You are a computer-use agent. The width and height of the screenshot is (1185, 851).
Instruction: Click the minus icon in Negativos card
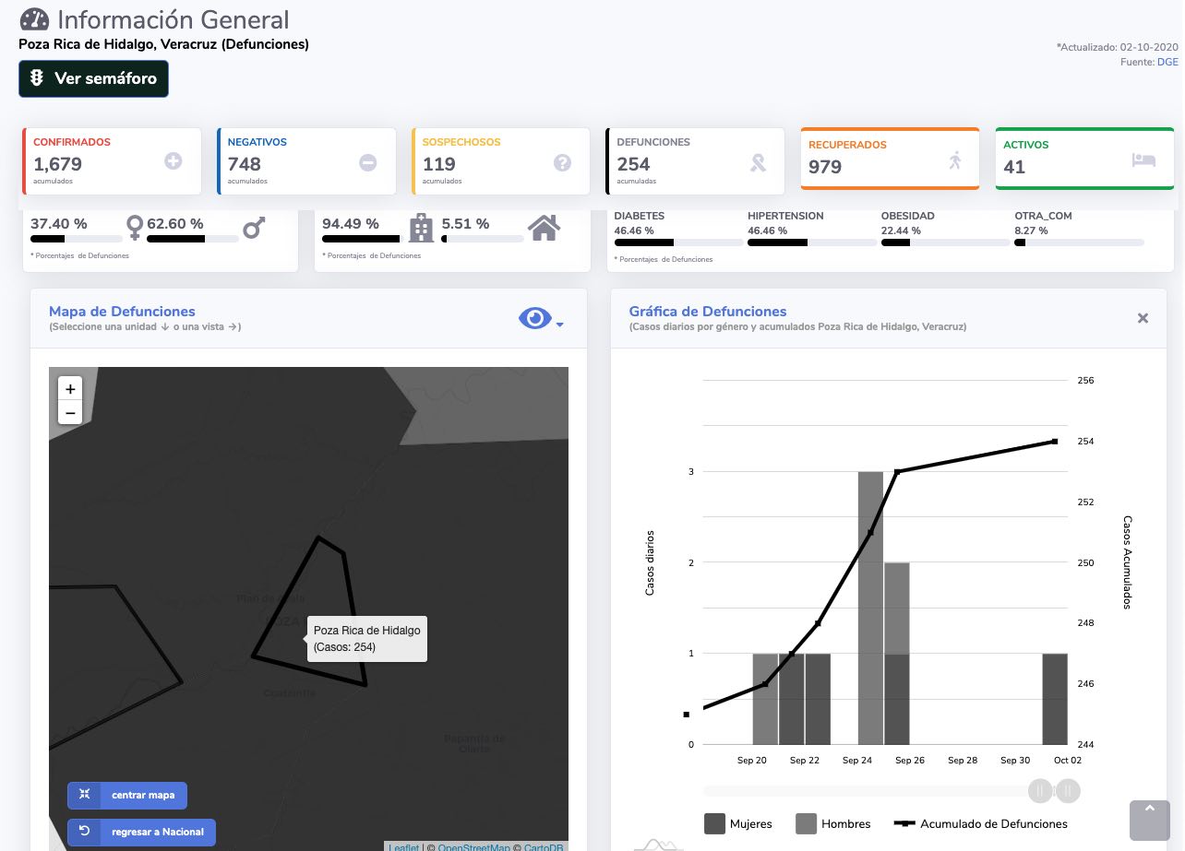coord(367,163)
